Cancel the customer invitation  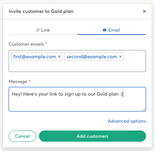(x=22, y=136)
